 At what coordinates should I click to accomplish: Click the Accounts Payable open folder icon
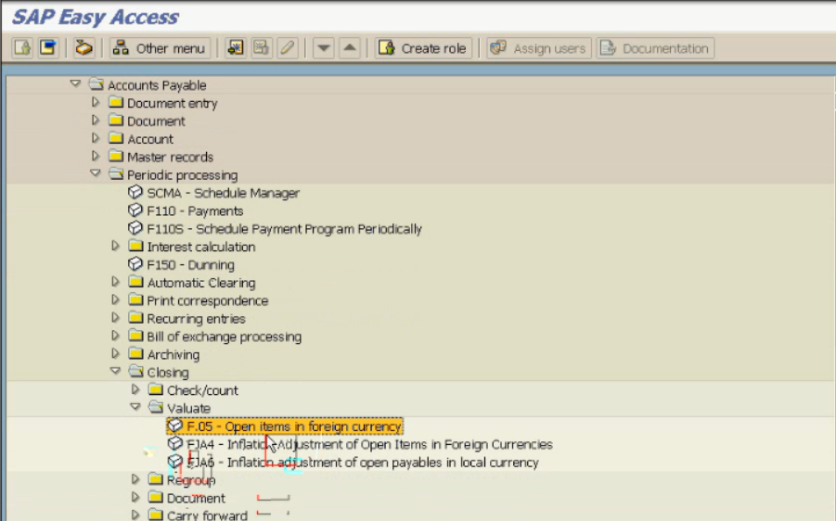click(x=96, y=83)
